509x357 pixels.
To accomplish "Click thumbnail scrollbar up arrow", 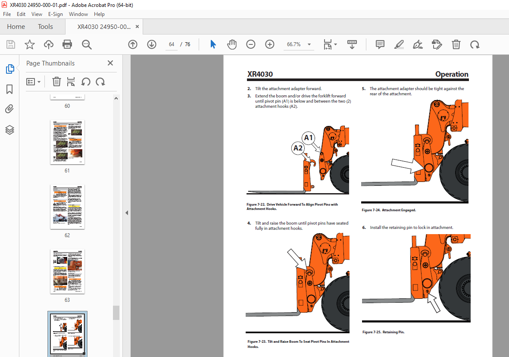I will point(116,98).
